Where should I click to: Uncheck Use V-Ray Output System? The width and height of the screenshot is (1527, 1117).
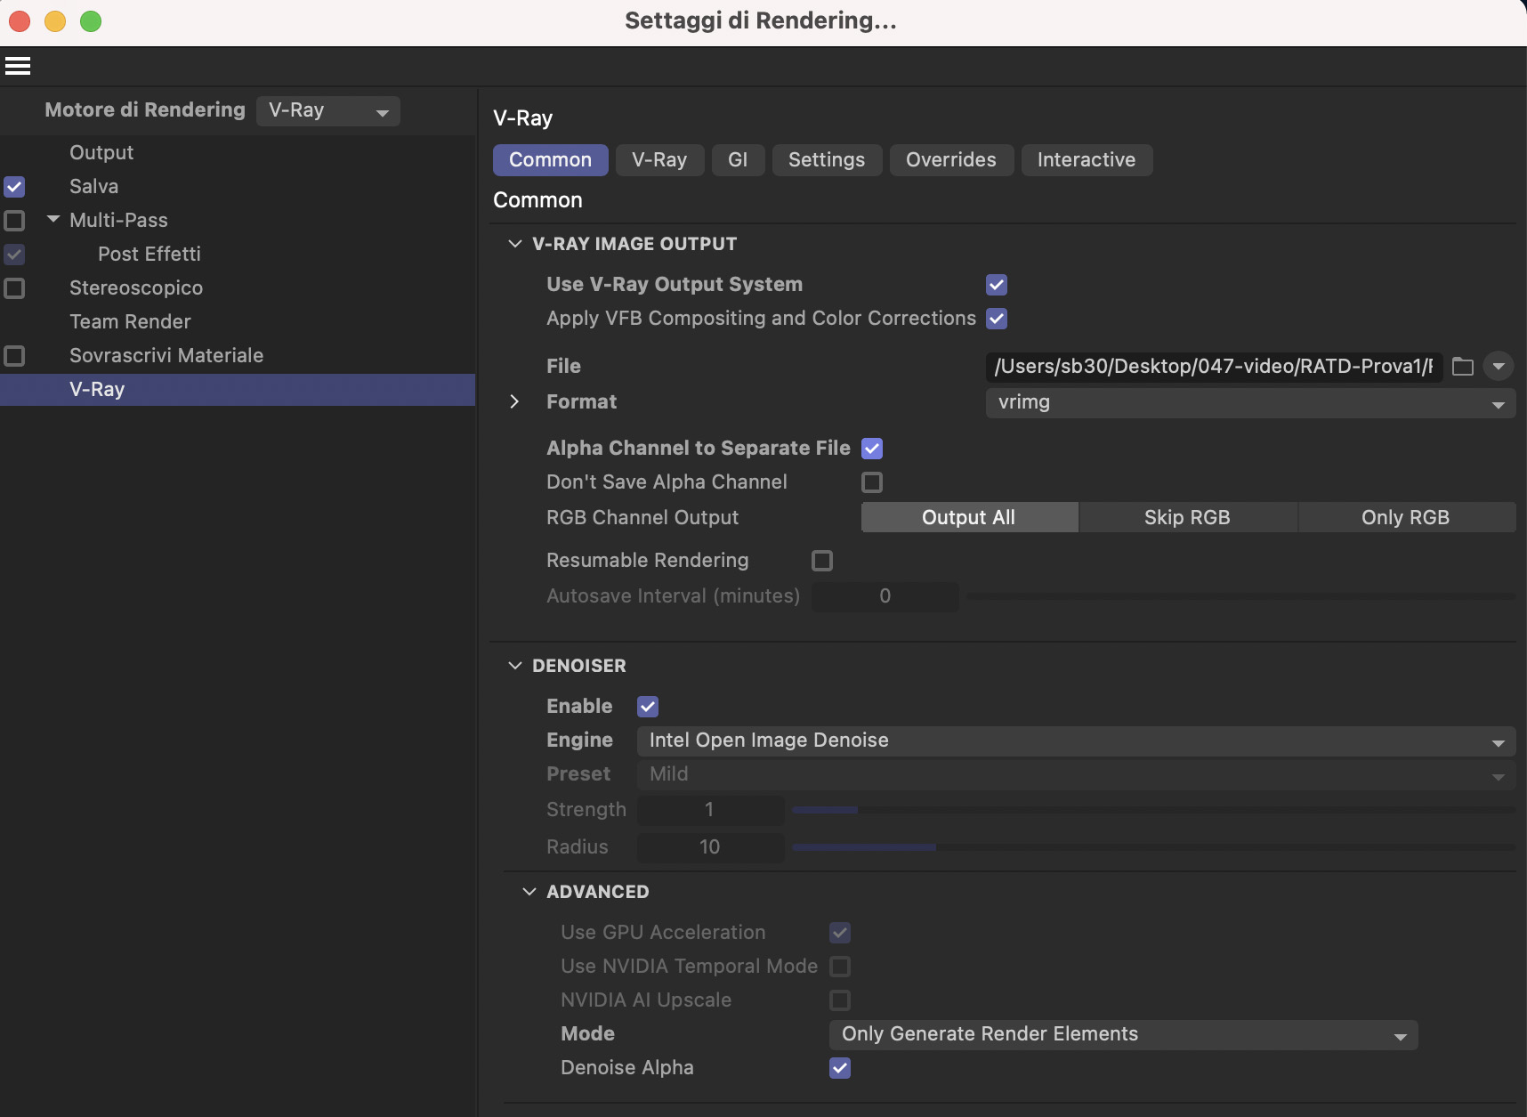pyautogui.click(x=997, y=285)
